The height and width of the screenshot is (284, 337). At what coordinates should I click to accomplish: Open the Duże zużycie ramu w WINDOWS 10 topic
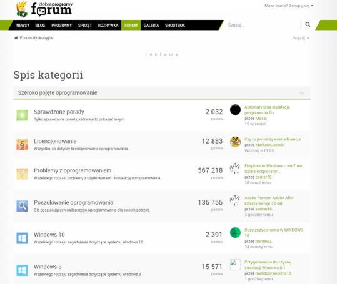pyautogui.click(x=274, y=233)
